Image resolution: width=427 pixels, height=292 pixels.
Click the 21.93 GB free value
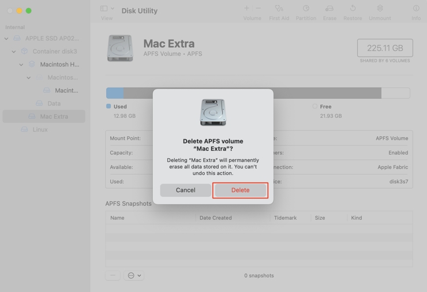tap(331, 116)
